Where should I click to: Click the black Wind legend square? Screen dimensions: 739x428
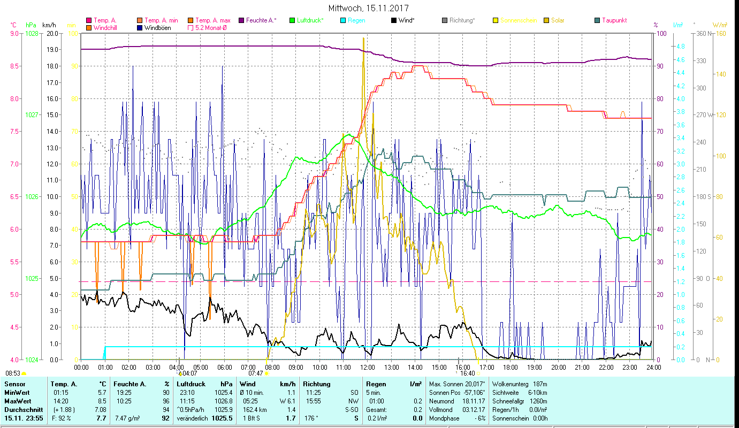394,20
